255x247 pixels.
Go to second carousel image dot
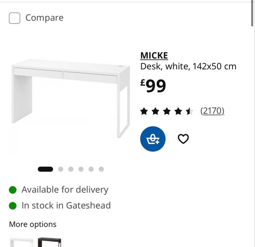pos(61,169)
